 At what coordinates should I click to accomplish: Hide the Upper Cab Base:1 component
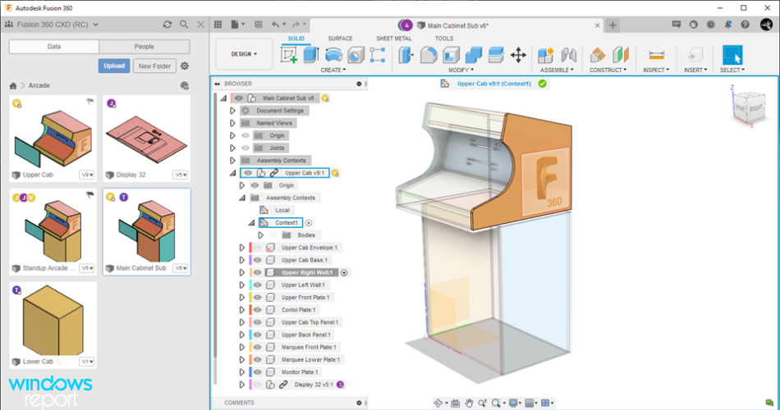(257, 260)
